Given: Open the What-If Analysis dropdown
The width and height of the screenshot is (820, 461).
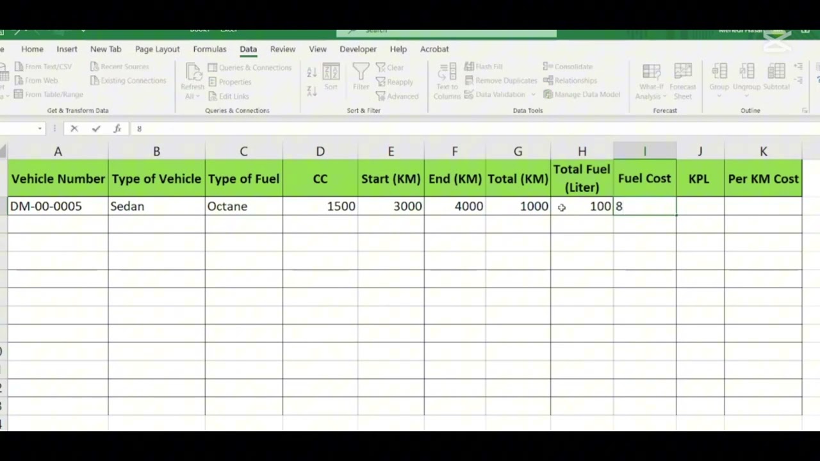Looking at the screenshot, I should pos(652,81).
